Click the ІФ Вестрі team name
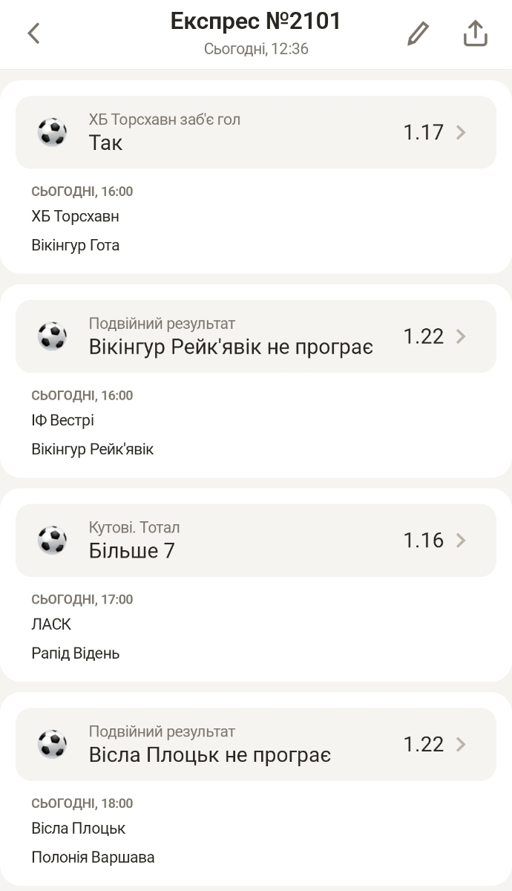The width and height of the screenshot is (512, 891). 62,420
